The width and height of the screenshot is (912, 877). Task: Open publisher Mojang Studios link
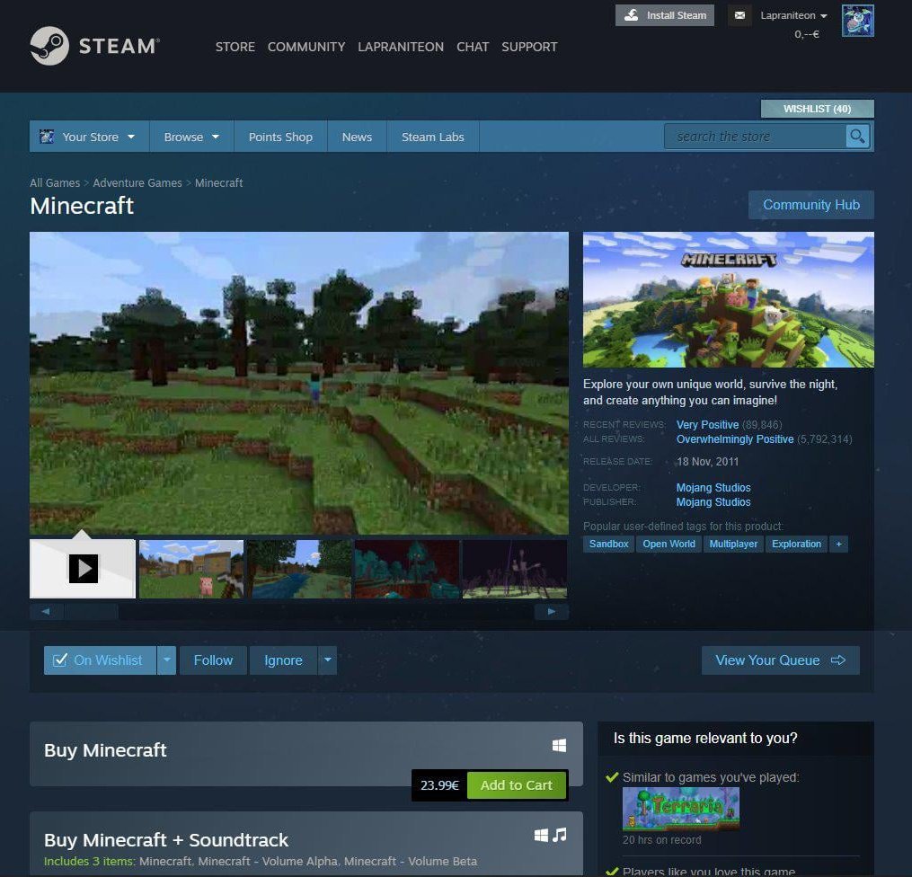pos(713,502)
